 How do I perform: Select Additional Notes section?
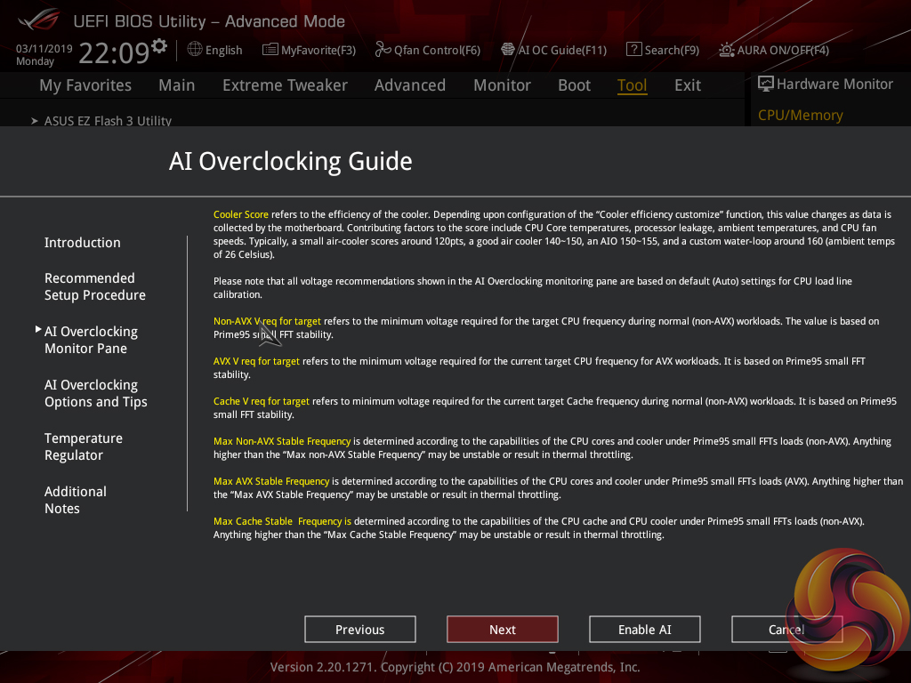click(76, 500)
